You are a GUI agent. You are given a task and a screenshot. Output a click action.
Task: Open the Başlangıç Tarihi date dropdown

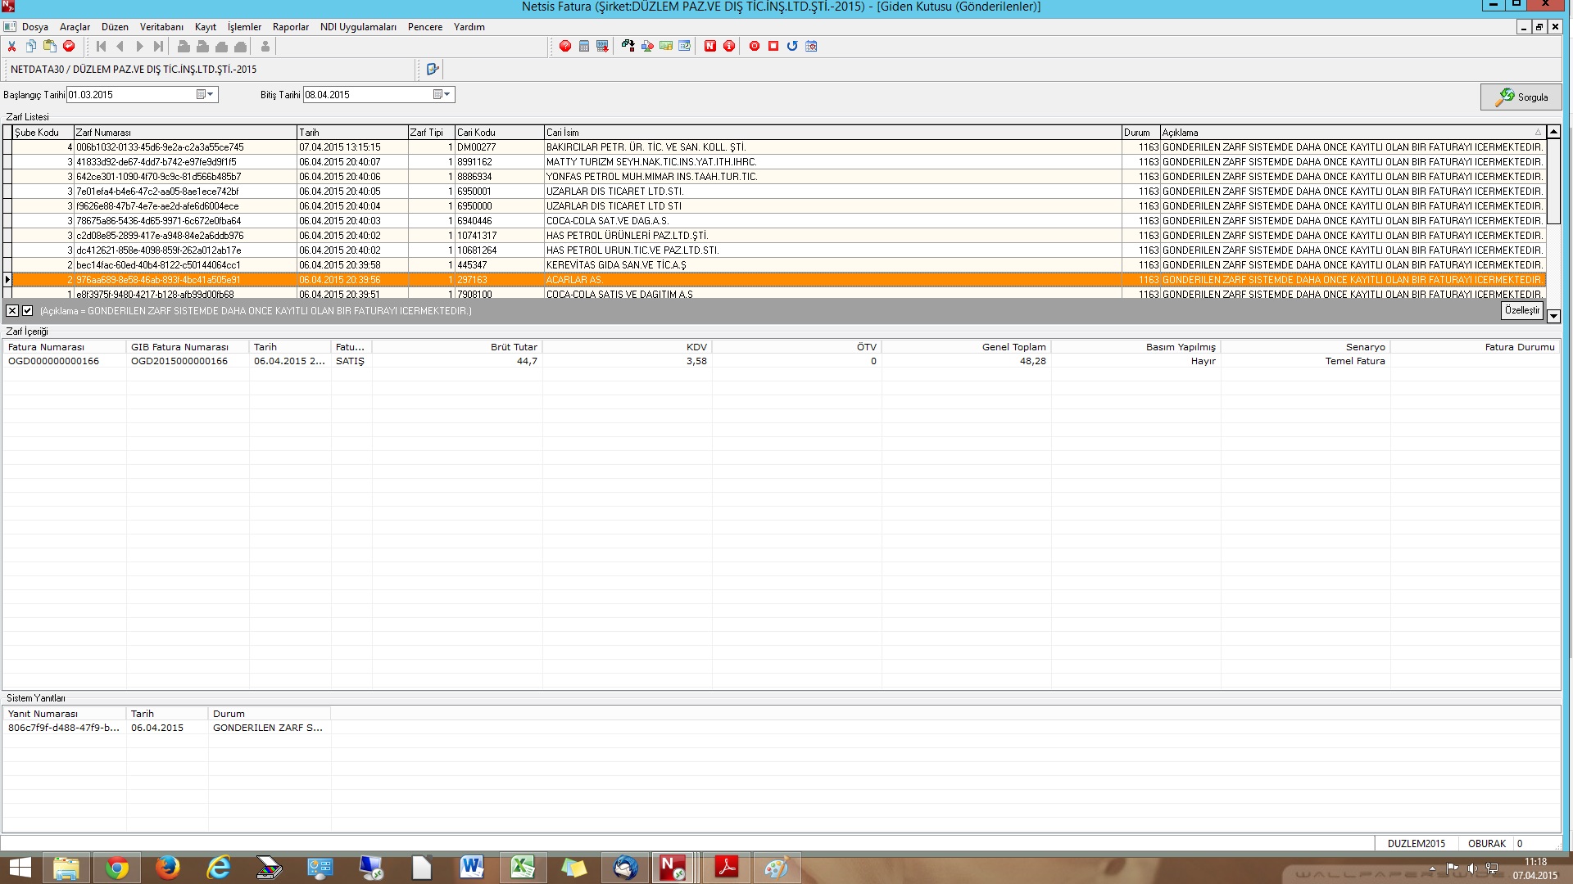point(211,95)
